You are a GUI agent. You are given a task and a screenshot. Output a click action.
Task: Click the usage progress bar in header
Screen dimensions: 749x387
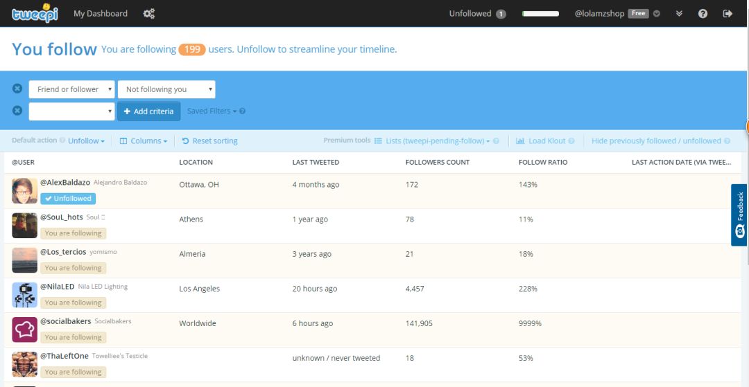tap(540, 14)
